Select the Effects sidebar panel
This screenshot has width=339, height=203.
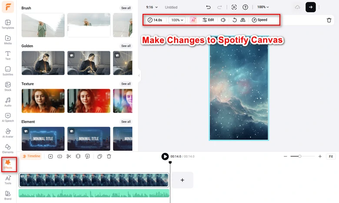pyautogui.click(x=8, y=164)
